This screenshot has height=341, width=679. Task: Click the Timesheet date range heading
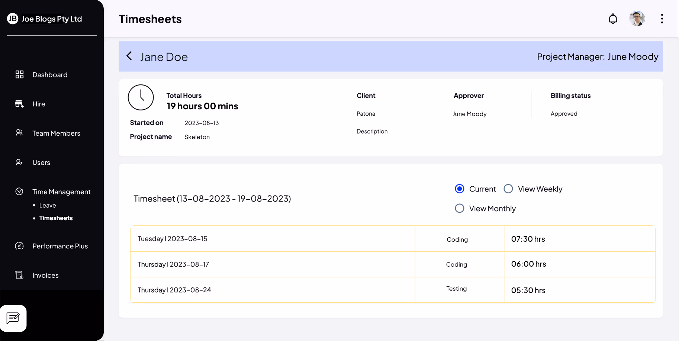point(212,199)
